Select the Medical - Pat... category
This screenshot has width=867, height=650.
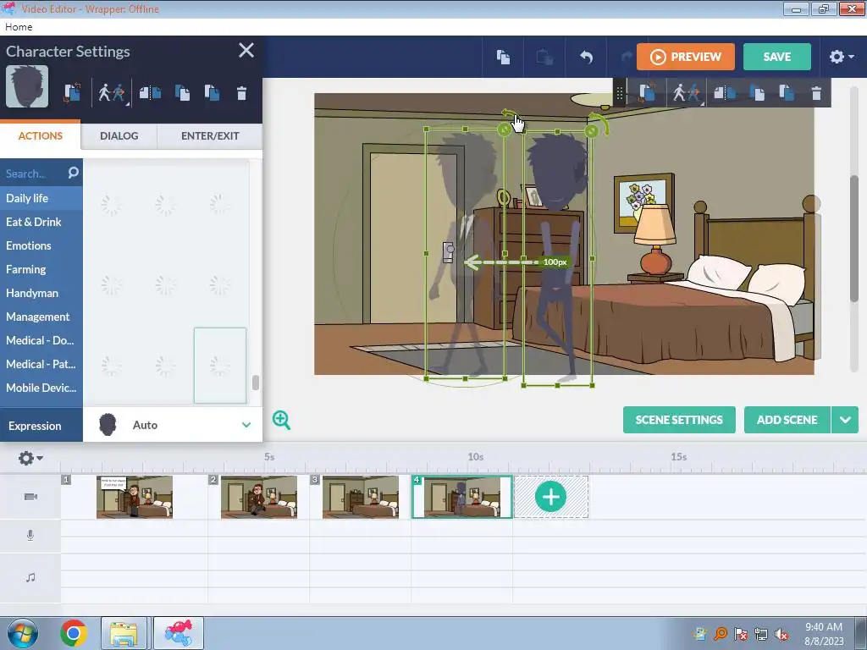[41, 364]
